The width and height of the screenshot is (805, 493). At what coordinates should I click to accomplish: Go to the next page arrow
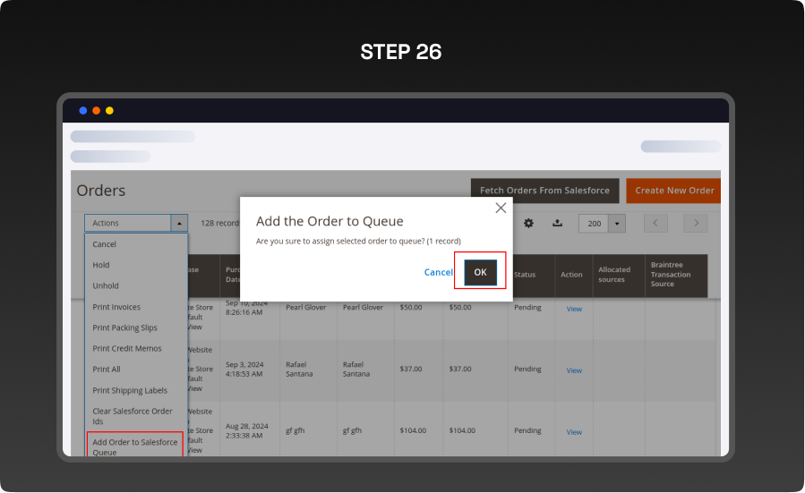(696, 224)
